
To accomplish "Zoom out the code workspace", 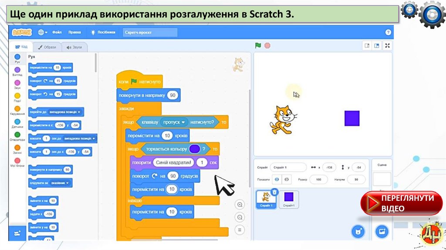I will [x=240, y=218].
